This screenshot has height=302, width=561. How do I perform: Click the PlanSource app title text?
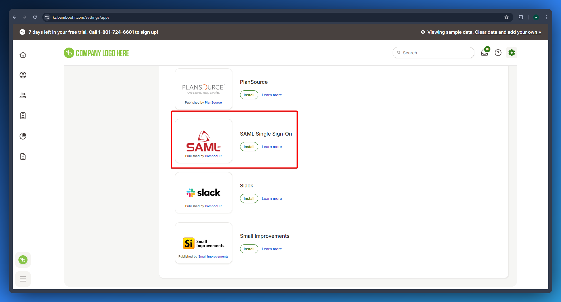point(254,82)
